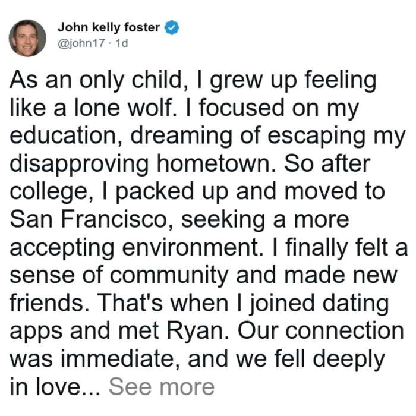The width and height of the screenshot is (416, 416).
Task: Open the John kelly foster display name
Action: click(109, 27)
